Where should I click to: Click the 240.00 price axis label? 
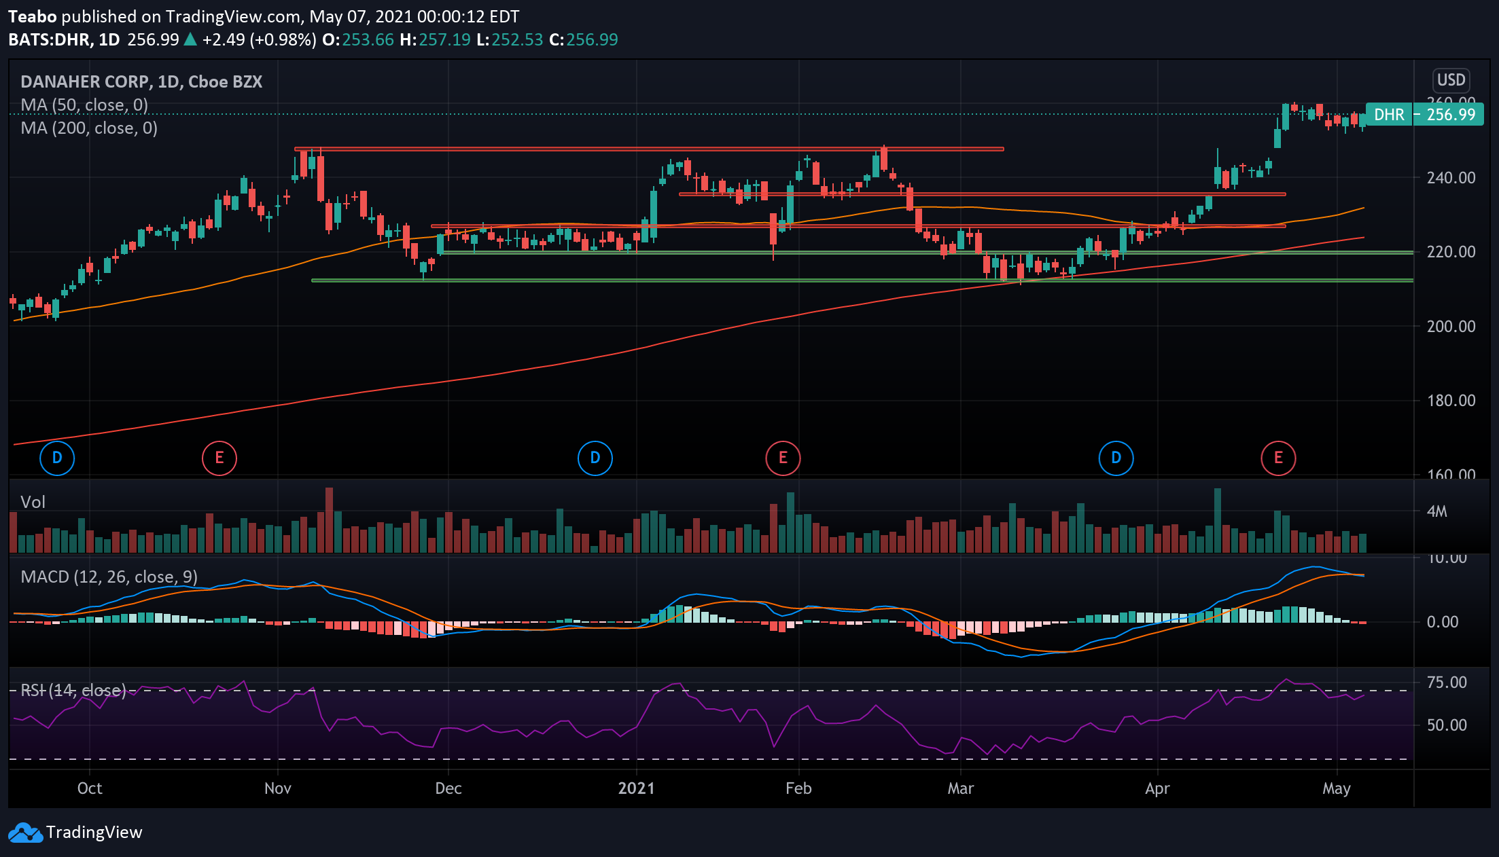(x=1451, y=178)
